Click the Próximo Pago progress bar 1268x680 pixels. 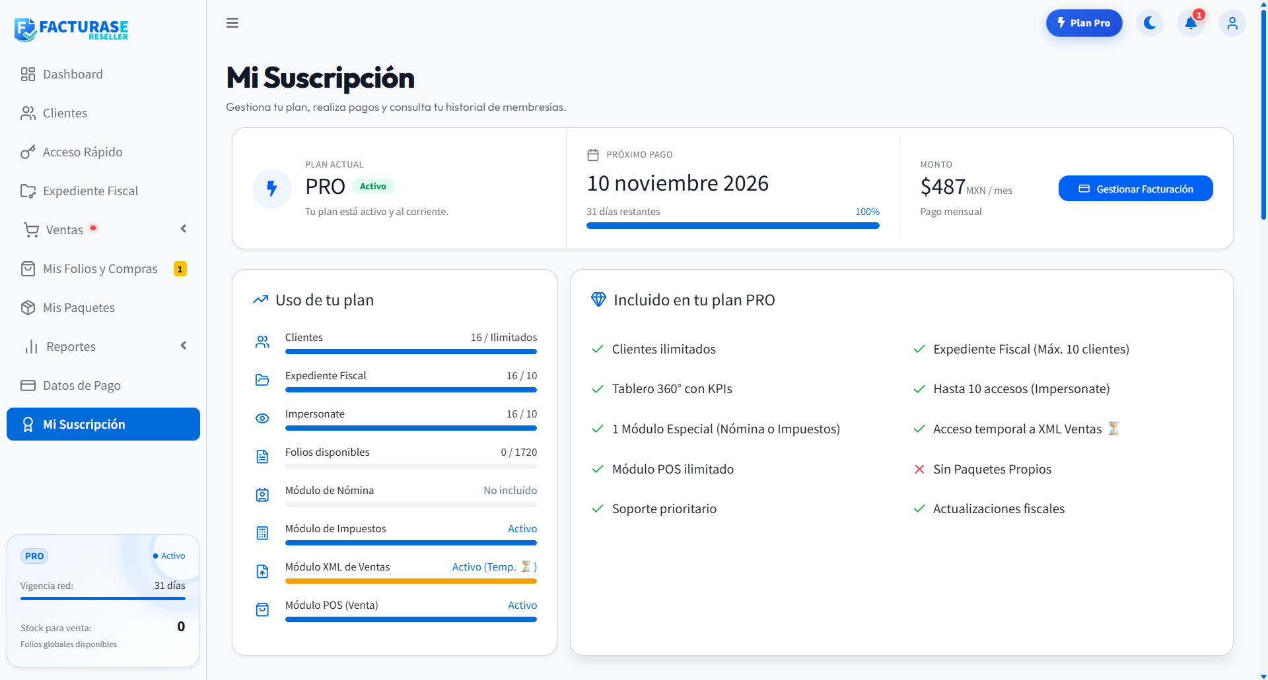733,226
